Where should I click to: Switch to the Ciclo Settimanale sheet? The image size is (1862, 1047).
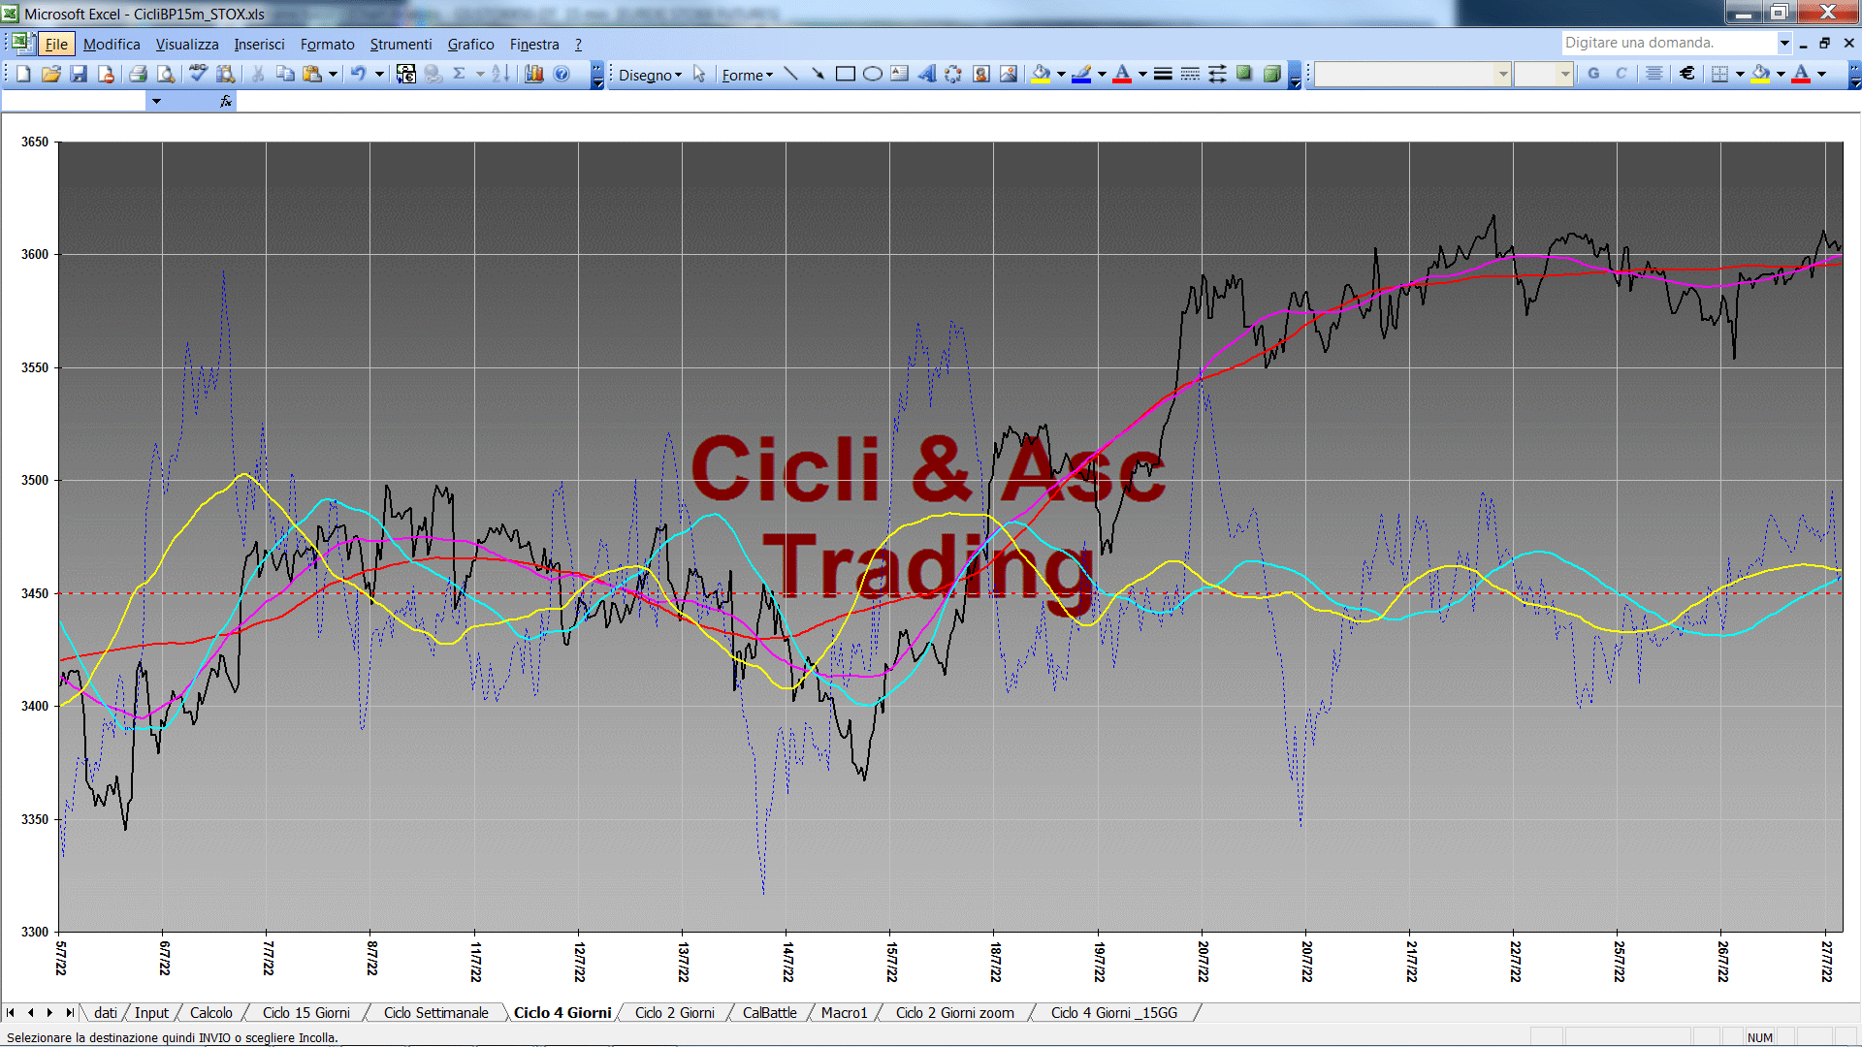pyautogui.click(x=435, y=1013)
